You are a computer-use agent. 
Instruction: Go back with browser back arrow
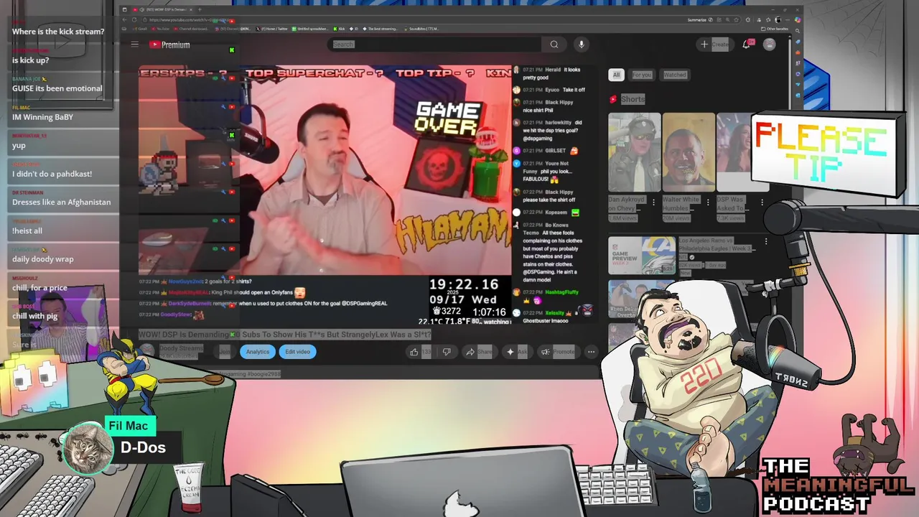[x=123, y=19]
